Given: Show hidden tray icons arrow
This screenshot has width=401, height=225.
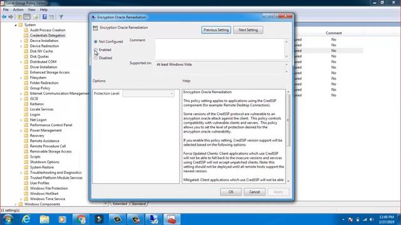Looking at the screenshot, I should [343, 219].
